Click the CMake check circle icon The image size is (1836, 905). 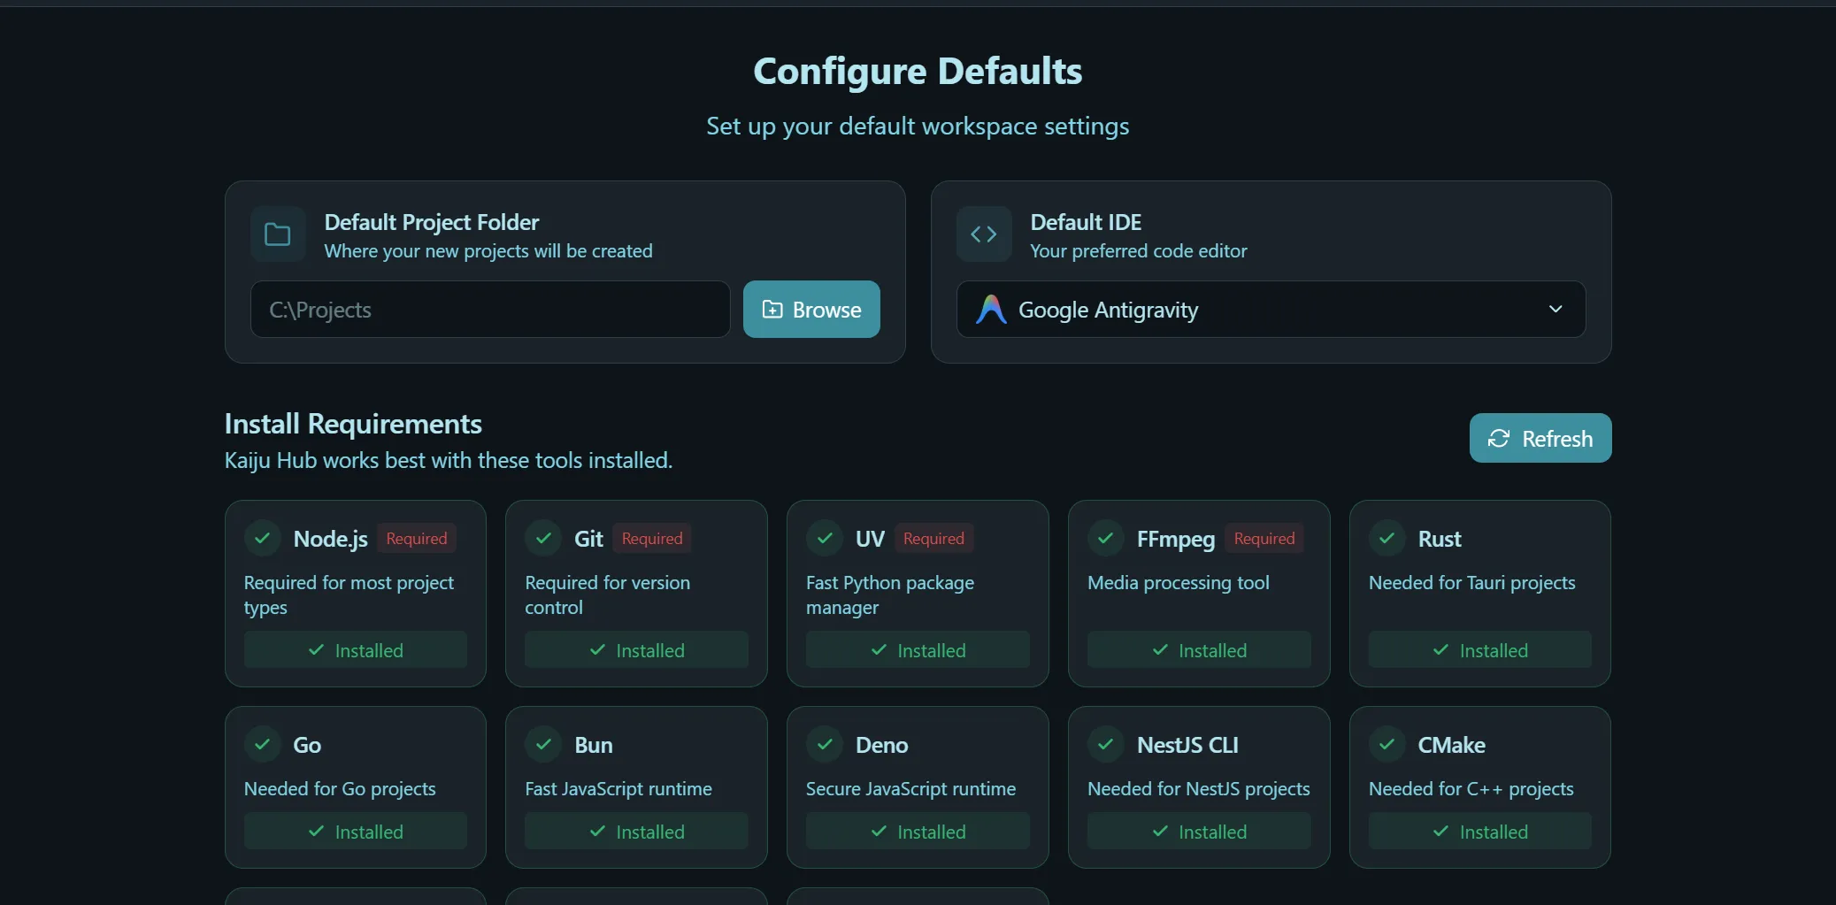[1387, 744]
